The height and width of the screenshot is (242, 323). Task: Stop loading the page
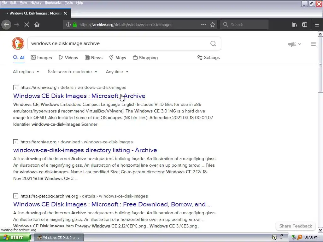pos(27,25)
